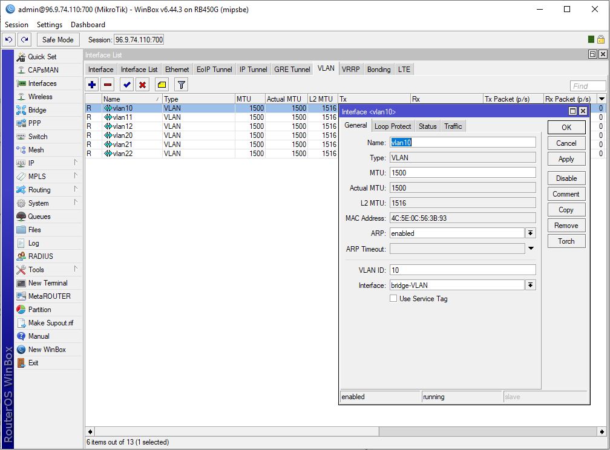This screenshot has height=450, width=610.
Task: Click the Copy button
Action: [566, 210]
